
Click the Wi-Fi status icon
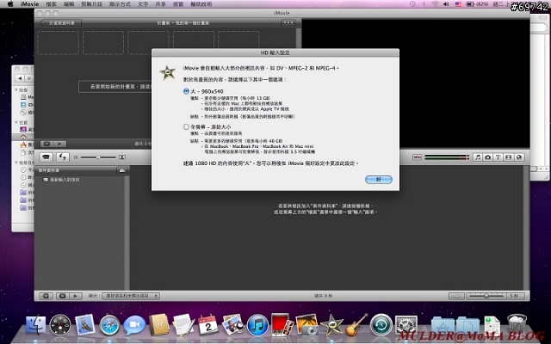tap(435, 4)
